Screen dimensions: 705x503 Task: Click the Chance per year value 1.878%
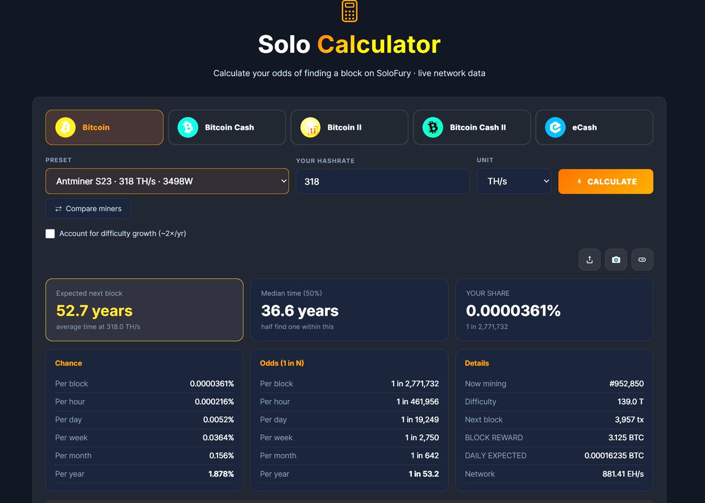pyautogui.click(x=221, y=474)
